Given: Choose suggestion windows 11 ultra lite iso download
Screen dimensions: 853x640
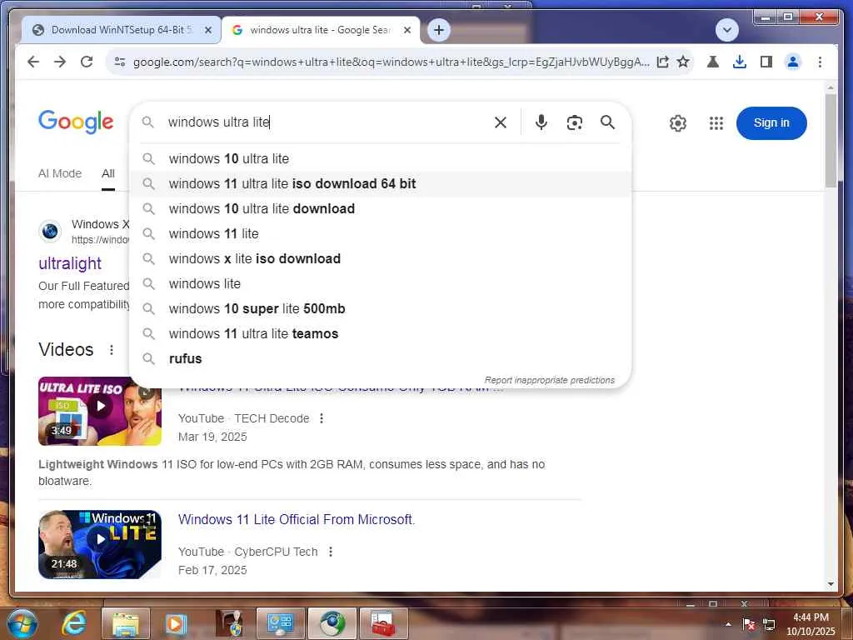Looking at the screenshot, I should [380, 184].
